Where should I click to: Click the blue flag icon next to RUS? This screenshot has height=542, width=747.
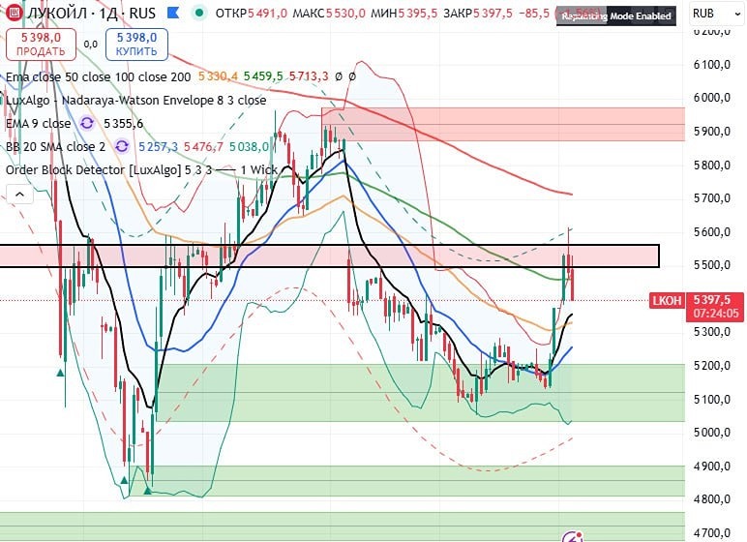(173, 13)
